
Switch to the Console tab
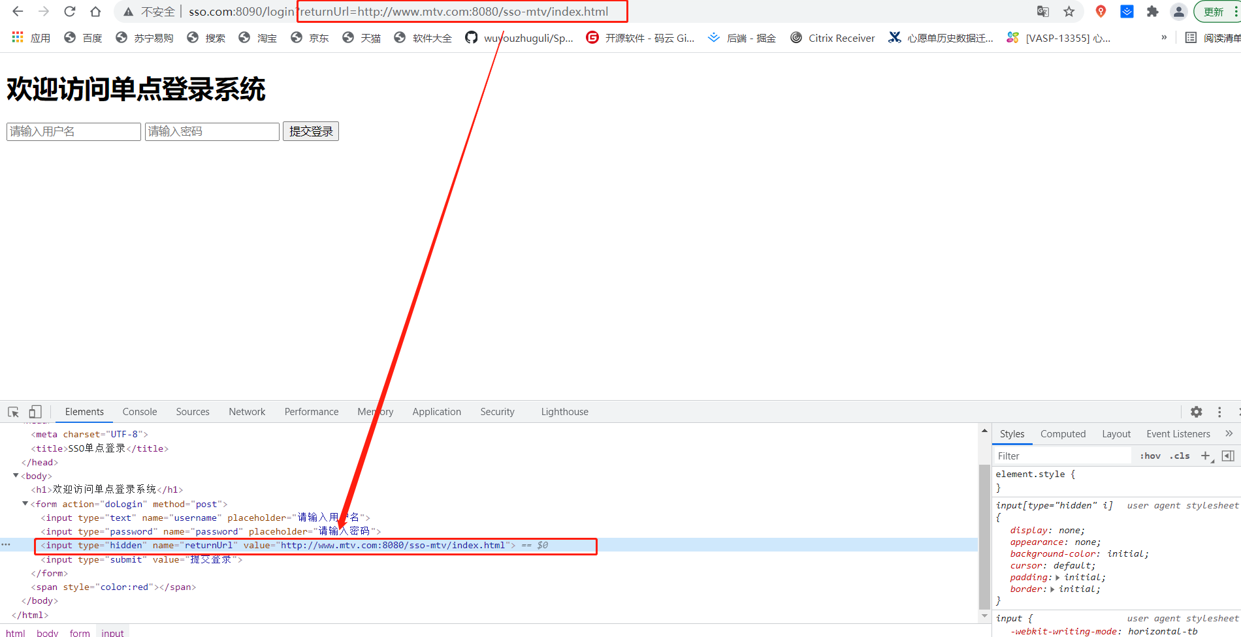coord(139,411)
